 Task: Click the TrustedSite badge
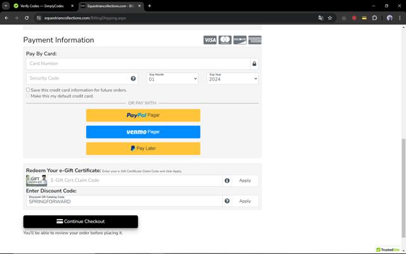(388, 250)
